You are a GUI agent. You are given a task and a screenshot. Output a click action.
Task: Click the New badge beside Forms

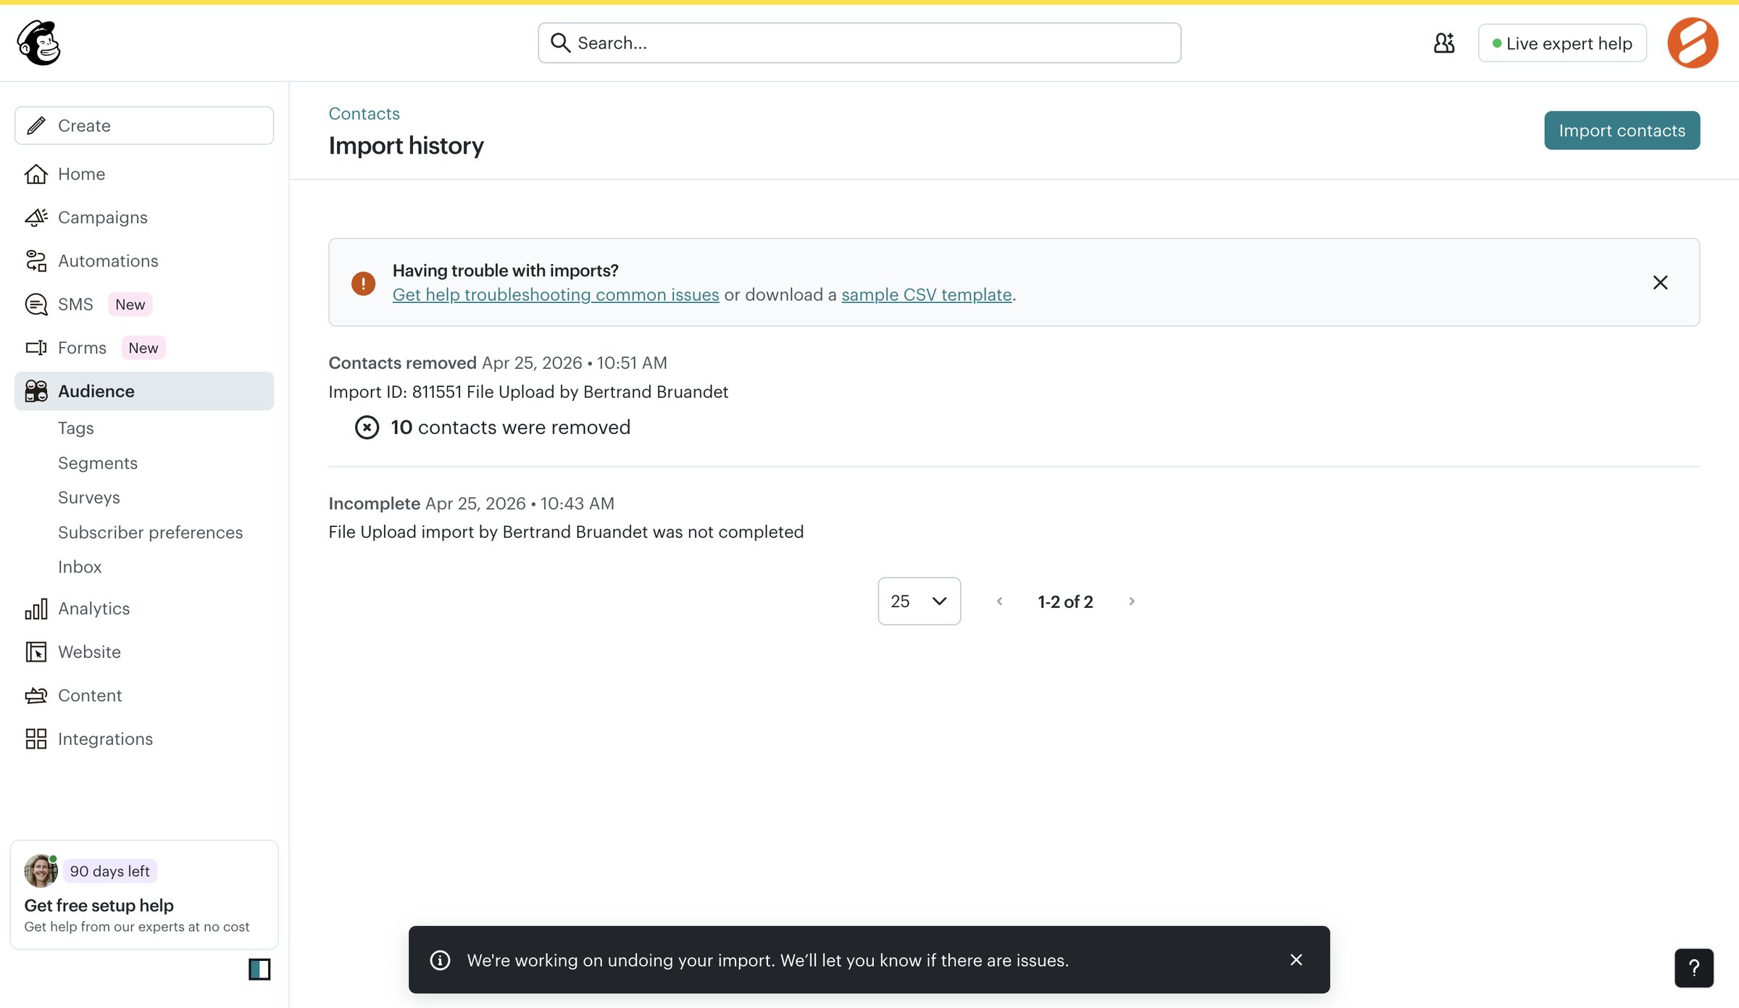143,348
